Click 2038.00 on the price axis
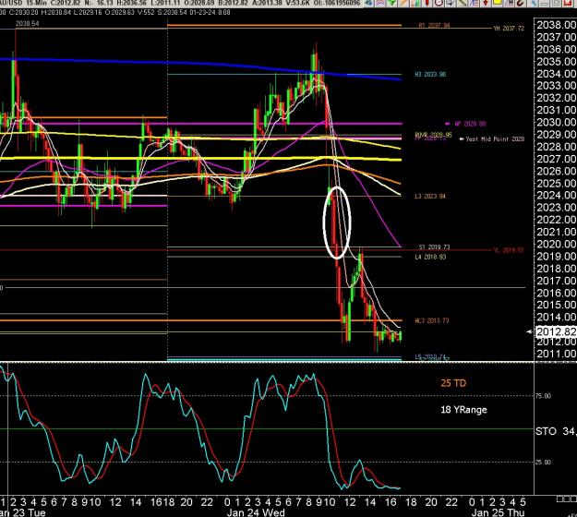Screen dimensions: 577x517 pos(556,25)
